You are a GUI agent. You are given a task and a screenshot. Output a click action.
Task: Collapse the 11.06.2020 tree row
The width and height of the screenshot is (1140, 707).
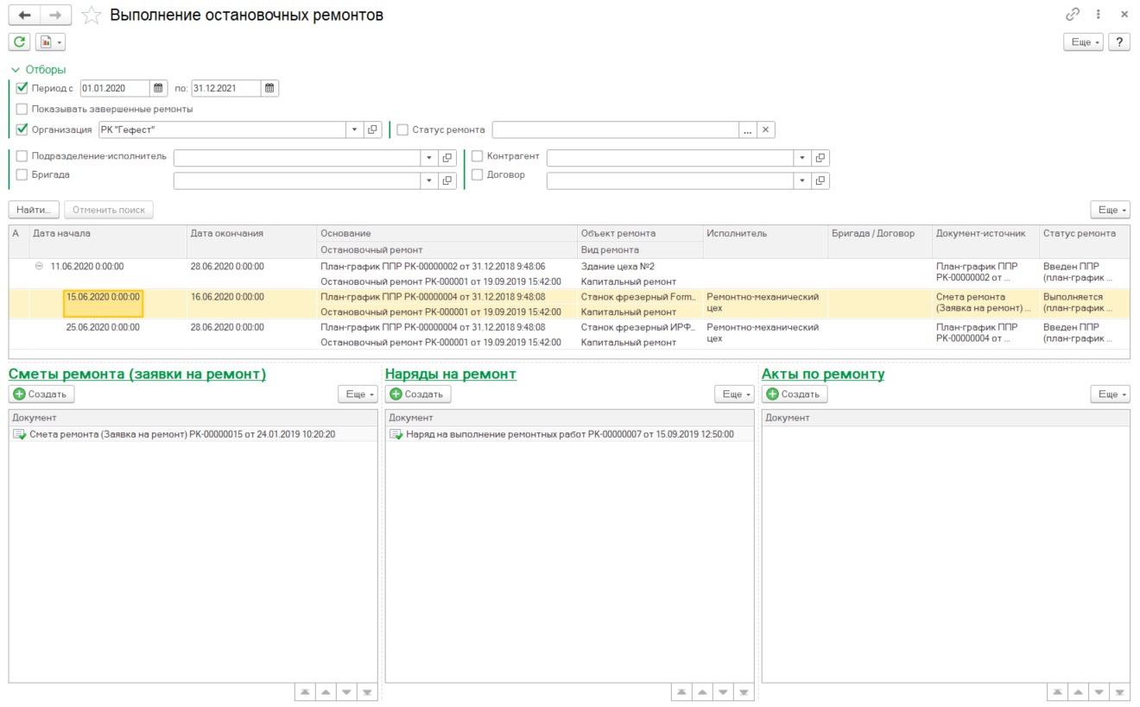point(39,267)
